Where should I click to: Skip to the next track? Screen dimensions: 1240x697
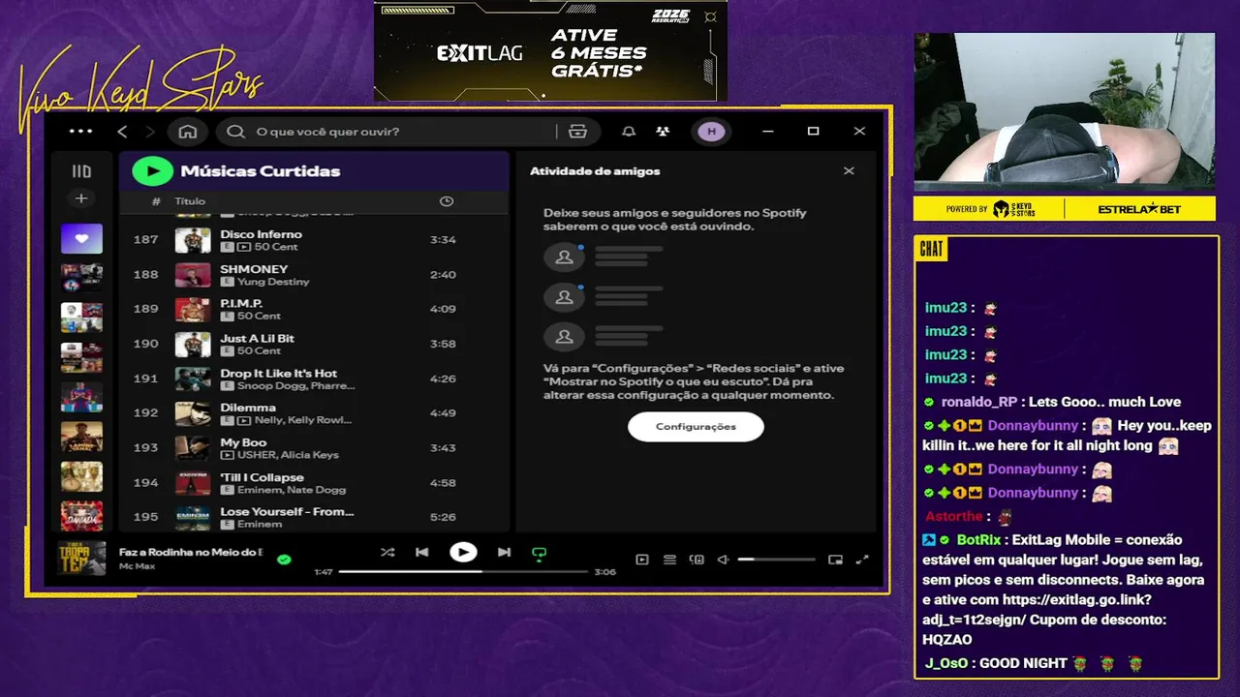click(504, 553)
